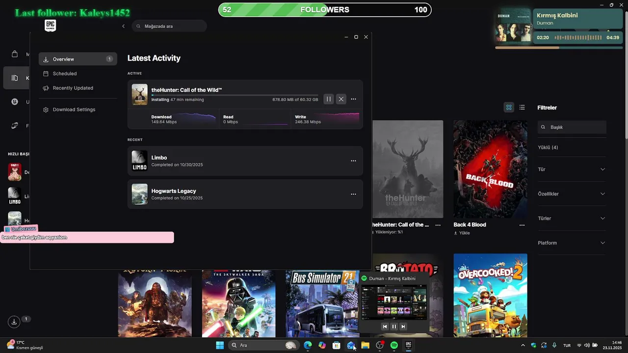
Task: Open Spotify from the taskbar
Action: click(394, 345)
